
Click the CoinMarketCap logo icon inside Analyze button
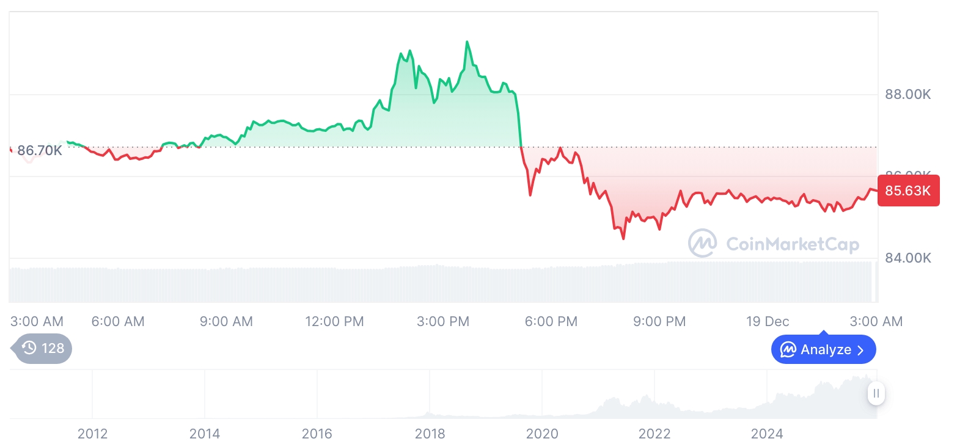tap(788, 350)
